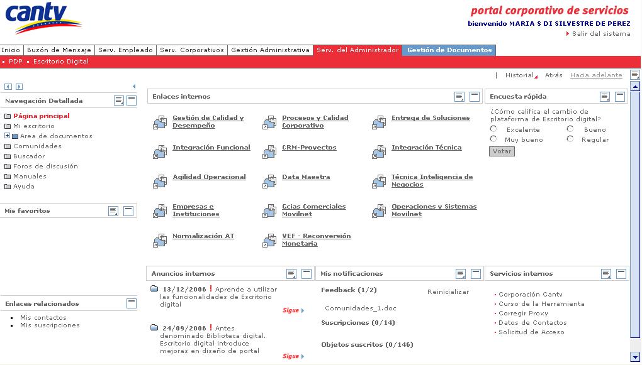642x365 pixels.
Task: Open options menu icon of Anuncios internos panel
Action: [291, 274]
